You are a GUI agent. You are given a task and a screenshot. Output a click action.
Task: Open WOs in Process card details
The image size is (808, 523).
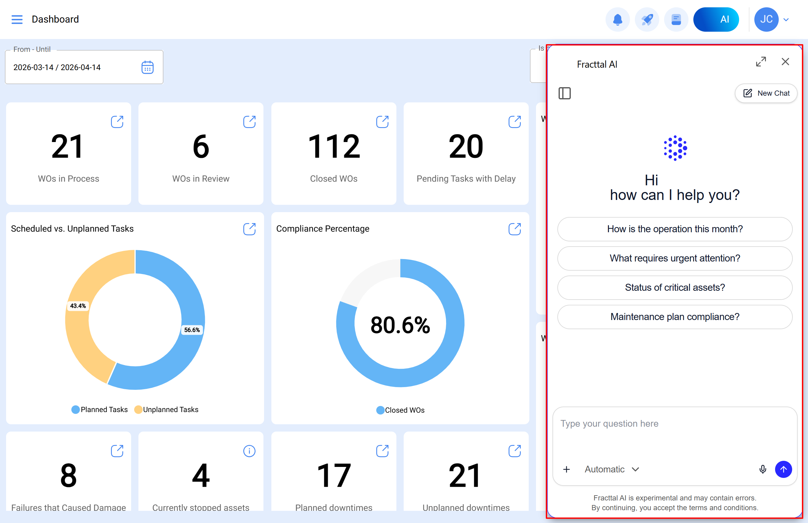[117, 122]
